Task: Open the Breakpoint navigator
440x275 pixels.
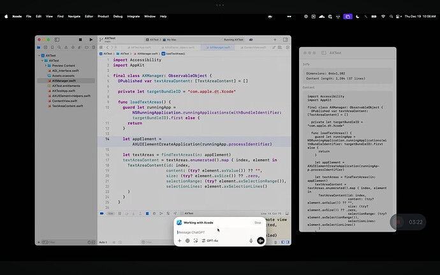Action: pos(87,47)
